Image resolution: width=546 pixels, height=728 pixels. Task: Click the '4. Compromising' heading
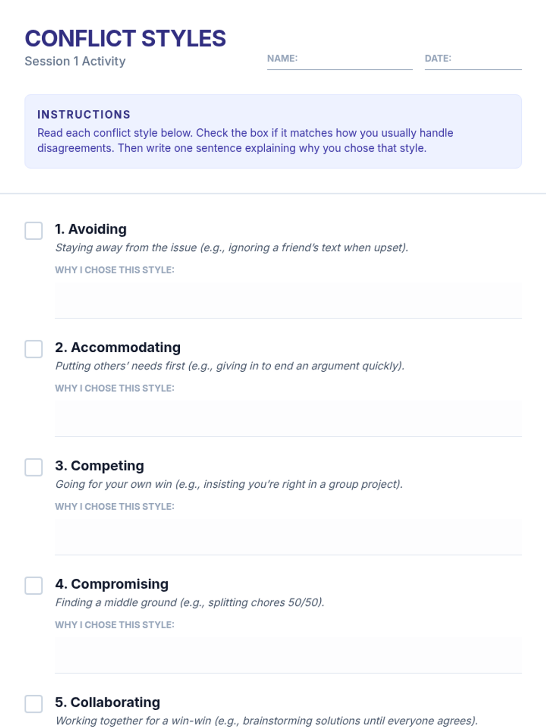point(111,584)
